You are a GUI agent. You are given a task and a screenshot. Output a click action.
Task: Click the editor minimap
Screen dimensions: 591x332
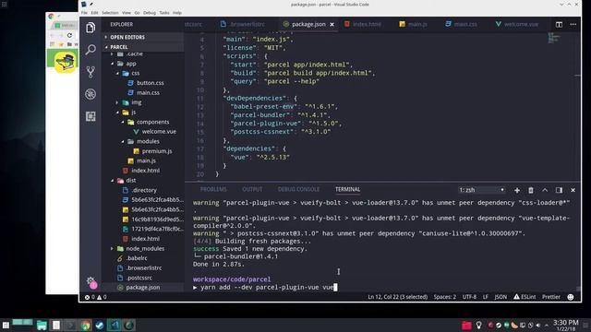(x=554, y=38)
